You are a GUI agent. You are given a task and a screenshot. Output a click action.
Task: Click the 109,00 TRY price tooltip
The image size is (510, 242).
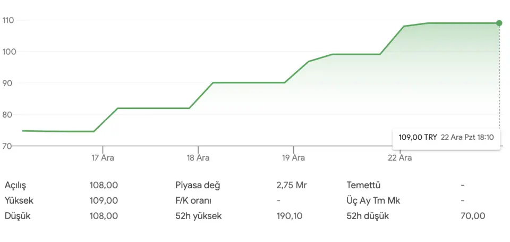click(x=446, y=137)
